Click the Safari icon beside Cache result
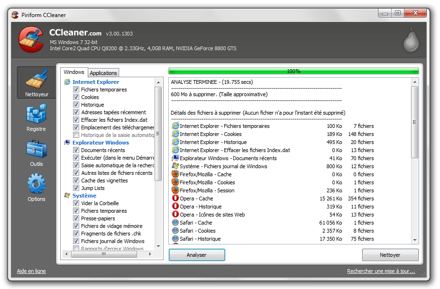The height and width of the screenshot is (289, 440). [x=175, y=222]
